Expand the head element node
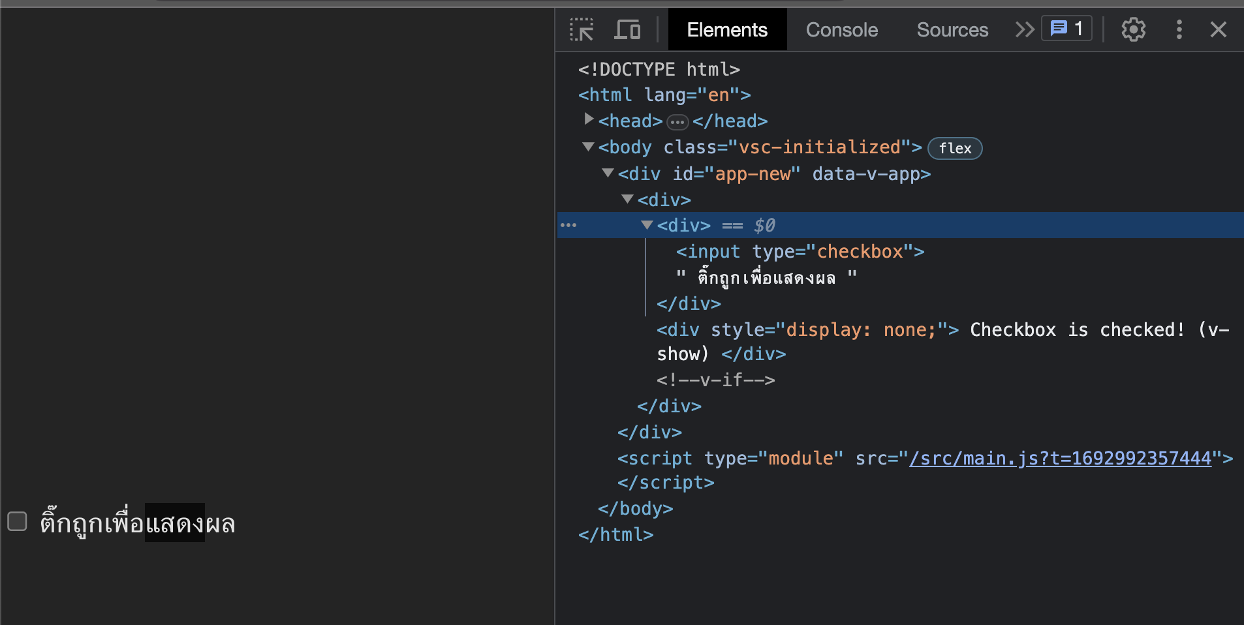 click(589, 119)
